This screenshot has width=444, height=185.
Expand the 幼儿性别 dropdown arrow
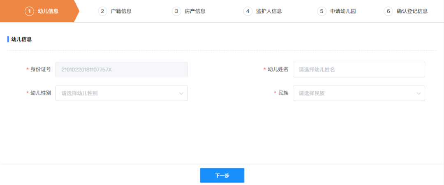tap(181, 93)
